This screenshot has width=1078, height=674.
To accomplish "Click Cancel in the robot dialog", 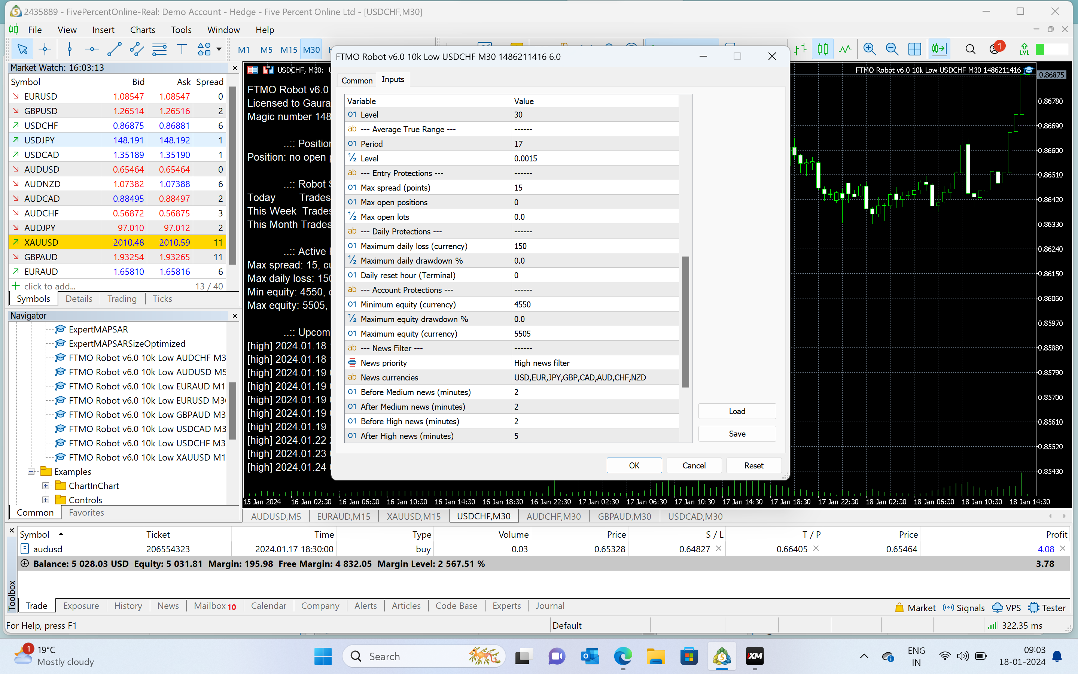I will tap(694, 465).
